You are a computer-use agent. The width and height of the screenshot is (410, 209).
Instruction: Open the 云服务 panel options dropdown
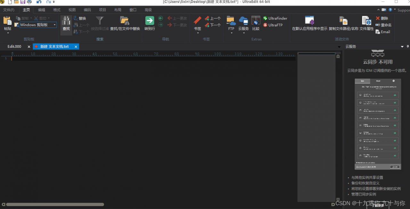coord(402,47)
